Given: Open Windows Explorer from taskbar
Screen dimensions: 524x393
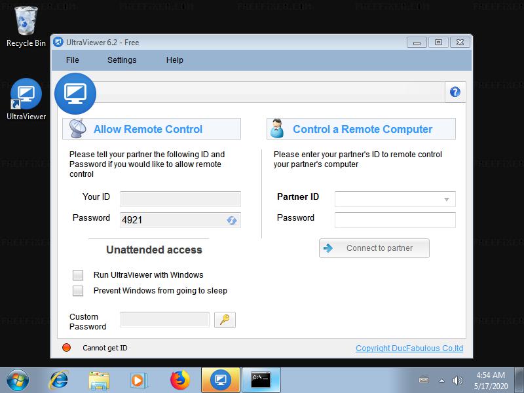Looking at the screenshot, I should click(99, 381).
